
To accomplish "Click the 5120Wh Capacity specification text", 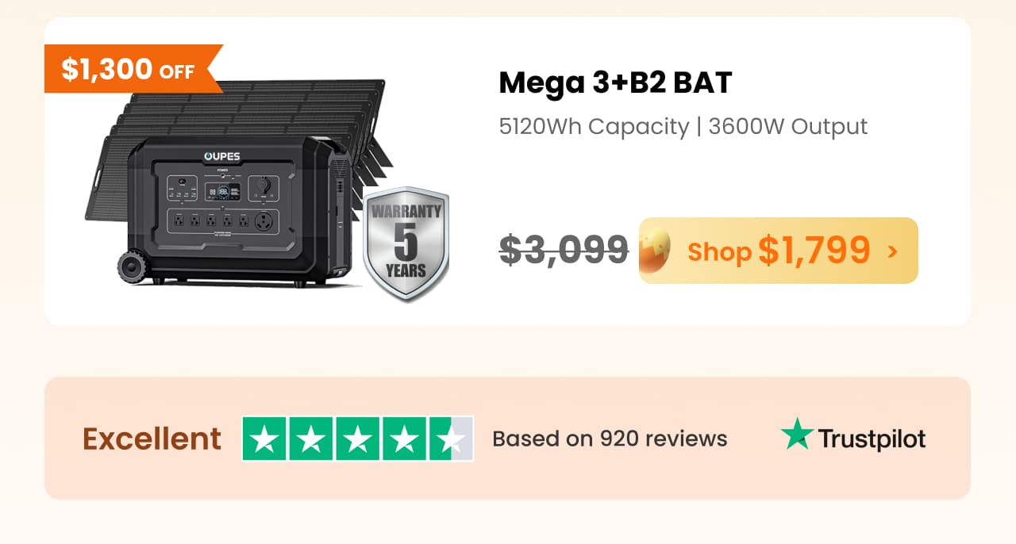I will click(x=594, y=127).
